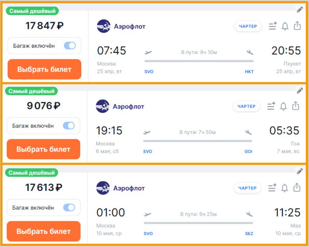Toggle baggage included for 17 847 ₽ ticket
Screen dimensions: 309x247
point(70,46)
